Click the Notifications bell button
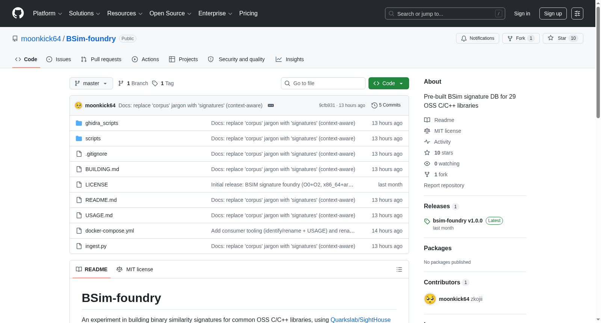This screenshot has width=601, height=323. [x=477, y=38]
